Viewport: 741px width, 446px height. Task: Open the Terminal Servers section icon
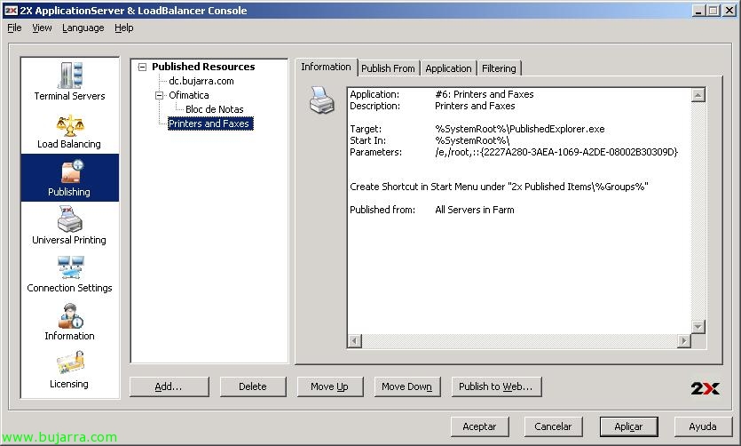70,76
